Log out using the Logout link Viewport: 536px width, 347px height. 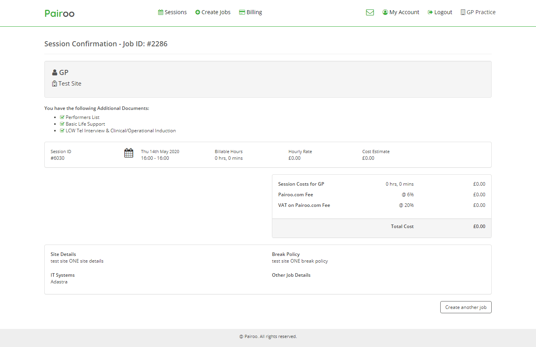[x=443, y=12]
